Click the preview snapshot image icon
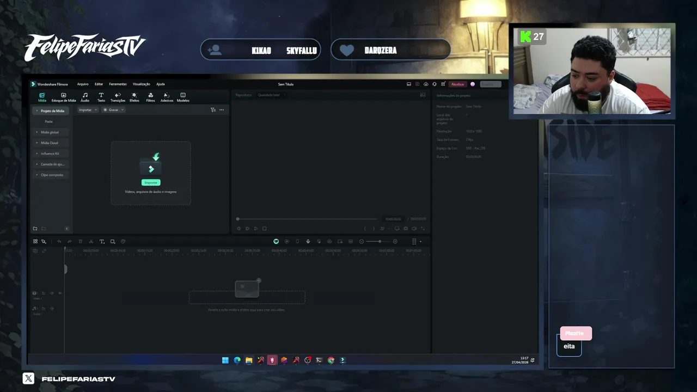The height and width of the screenshot is (392, 697). [x=423, y=95]
